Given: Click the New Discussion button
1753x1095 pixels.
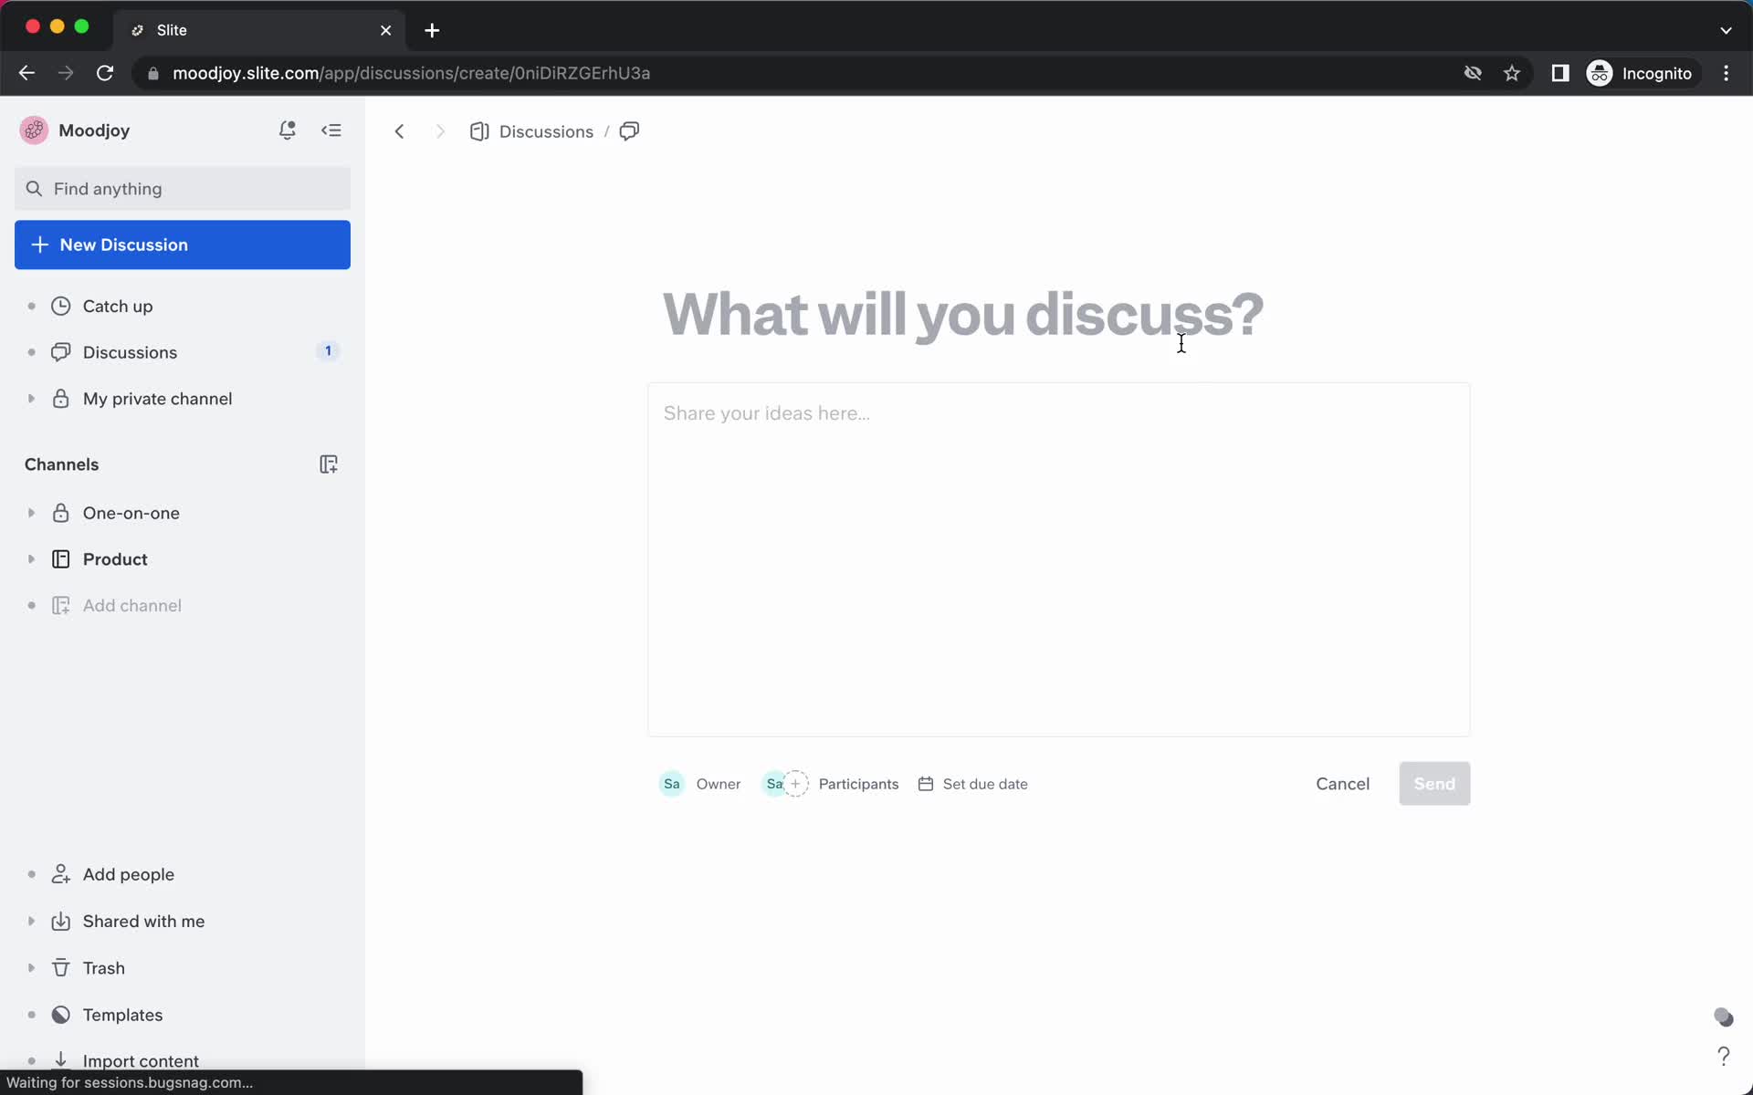Looking at the screenshot, I should point(183,245).
